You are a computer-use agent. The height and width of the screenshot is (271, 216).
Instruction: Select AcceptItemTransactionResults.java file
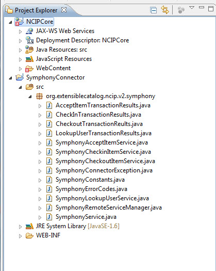click(103, 105)
